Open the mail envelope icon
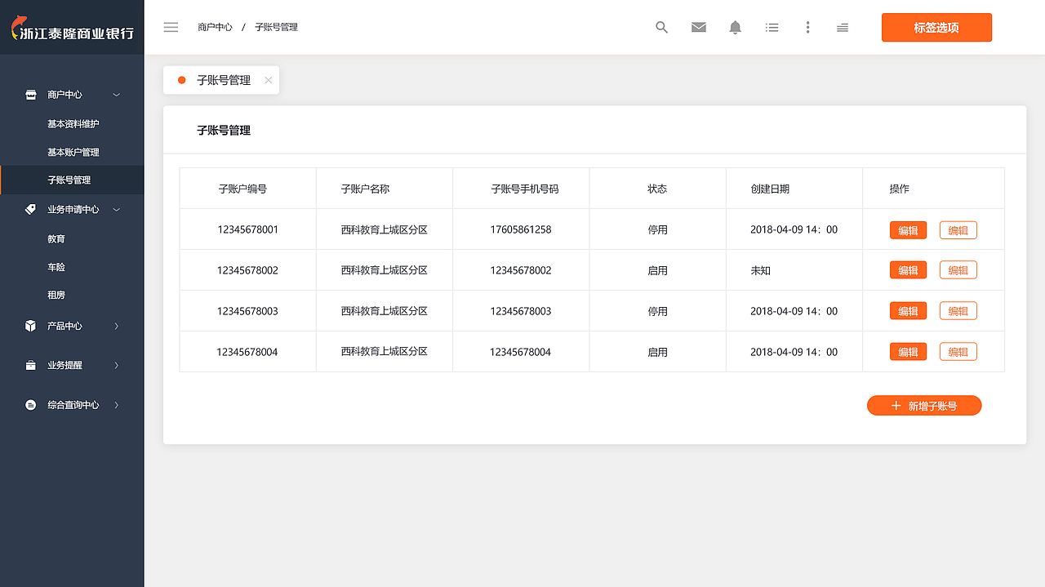 [699, 27]
